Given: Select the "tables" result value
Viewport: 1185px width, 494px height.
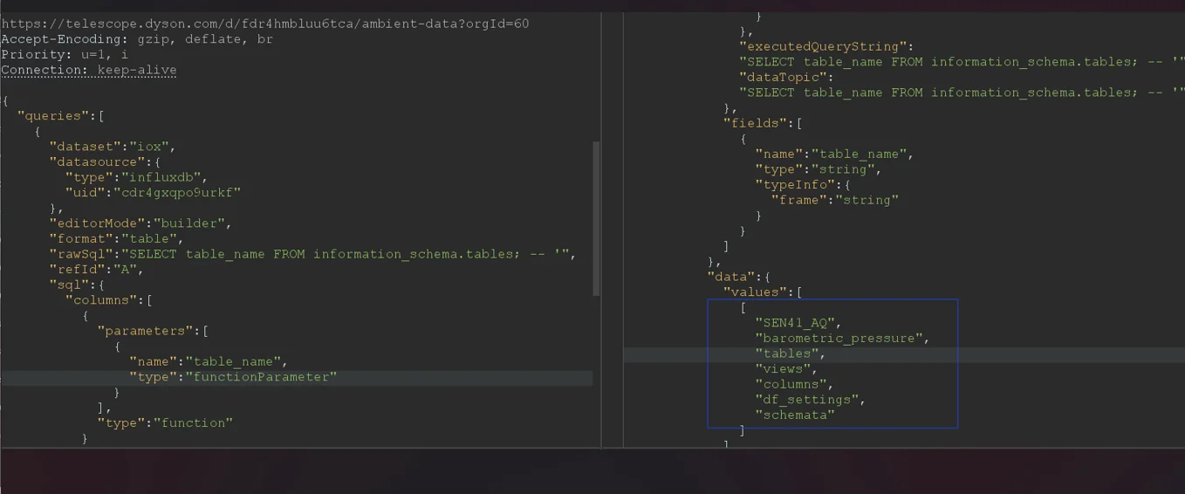Looking at the screenshot, I should 791,353.
